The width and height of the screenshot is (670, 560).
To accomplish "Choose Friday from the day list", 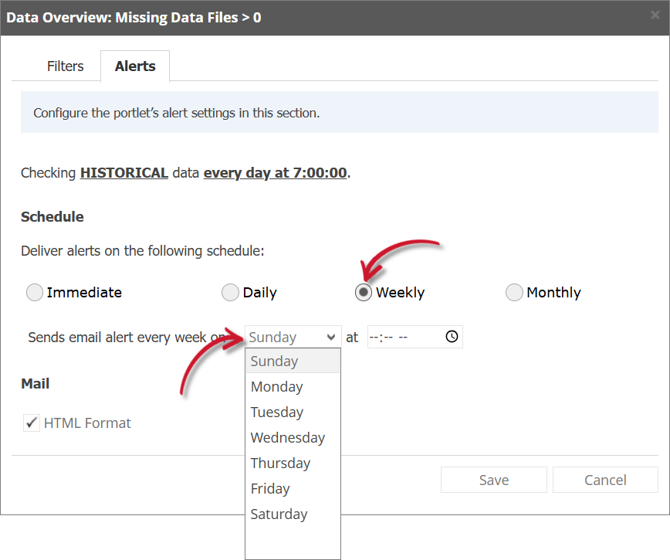I will coord(270,488).
